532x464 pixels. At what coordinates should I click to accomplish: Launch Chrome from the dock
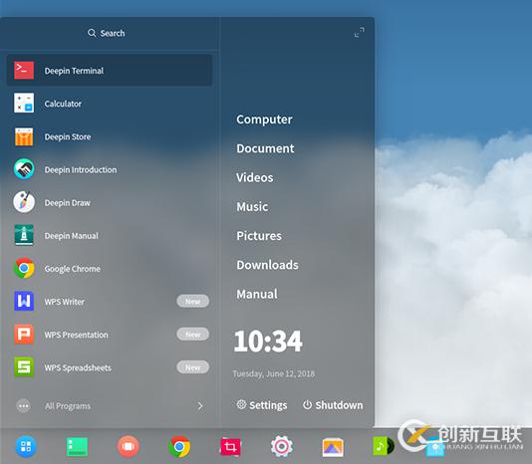point(179,447)
